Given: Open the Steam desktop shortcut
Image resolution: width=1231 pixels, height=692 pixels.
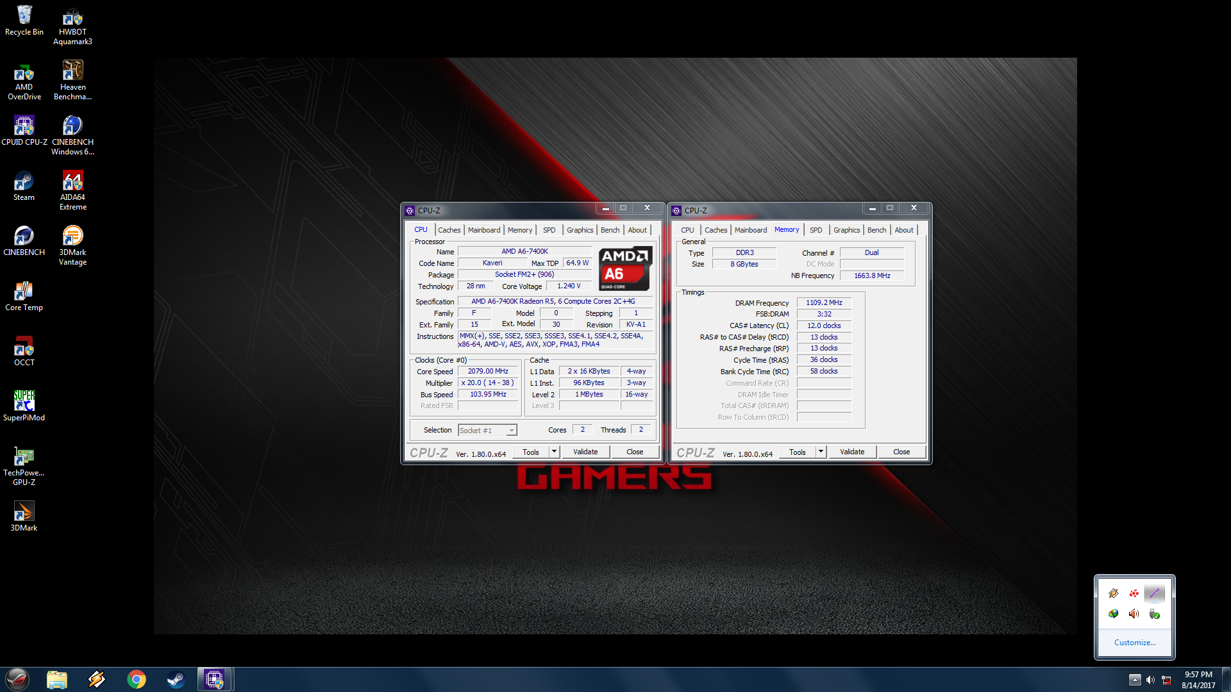Looking at the screenshot, I should (24, 186).
